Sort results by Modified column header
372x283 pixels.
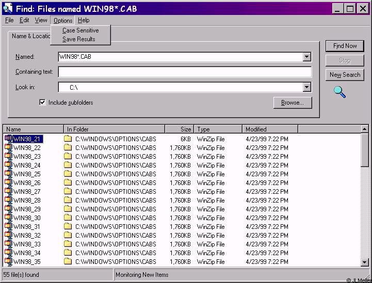click(x=270, y=129)
